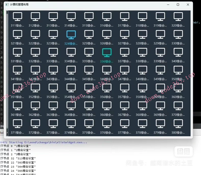
Task: Choose the 349楼会 monitor icon
Action: click(160, 70)
